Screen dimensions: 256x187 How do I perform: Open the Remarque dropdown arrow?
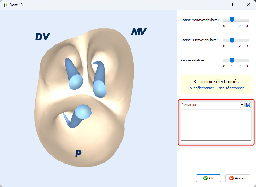pyautogui.click(x=242, y=105)
